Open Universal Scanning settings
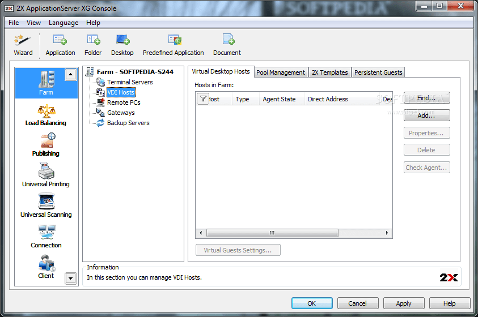The width and height of the screenshot is (478, 317). pyautogui.click(x=46, y=205)
